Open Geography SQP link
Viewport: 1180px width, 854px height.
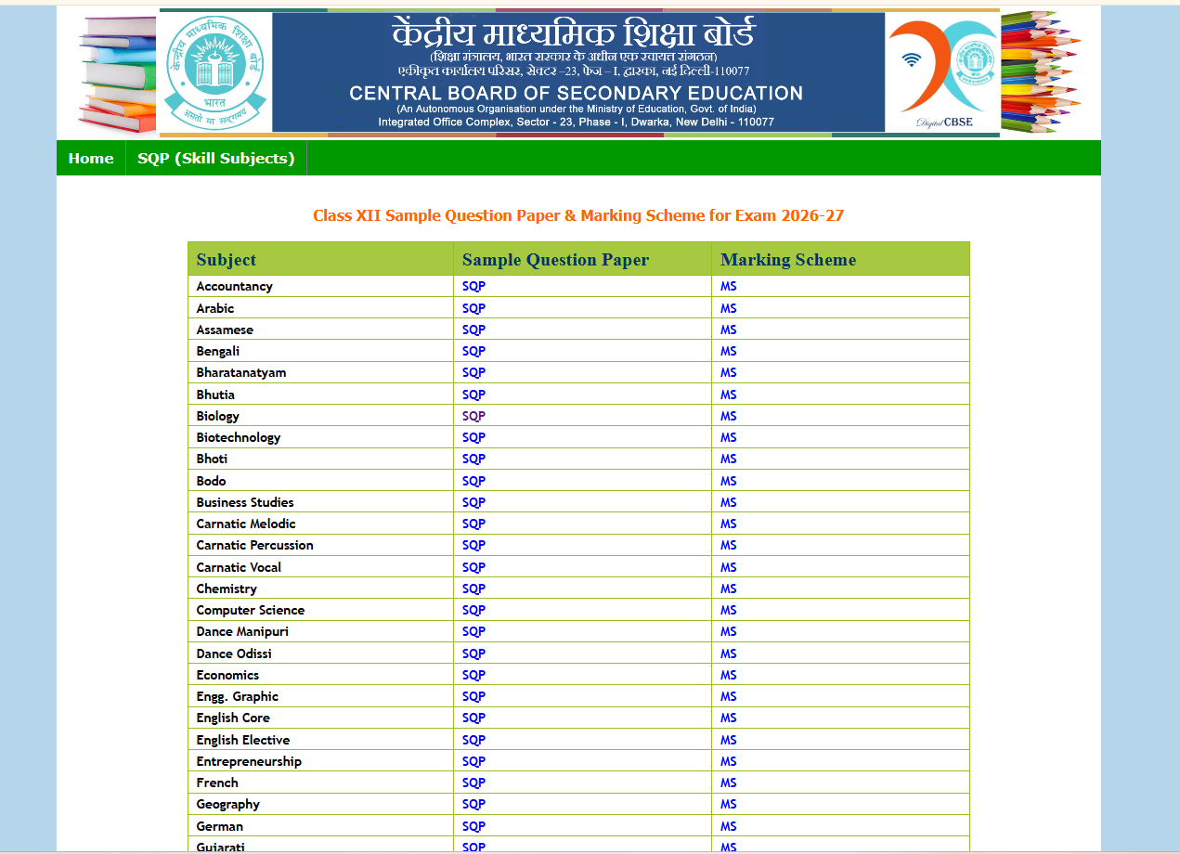click(474, 804)
